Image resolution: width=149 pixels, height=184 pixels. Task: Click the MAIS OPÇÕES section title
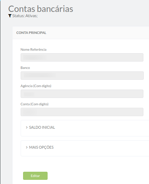(41, 147)
